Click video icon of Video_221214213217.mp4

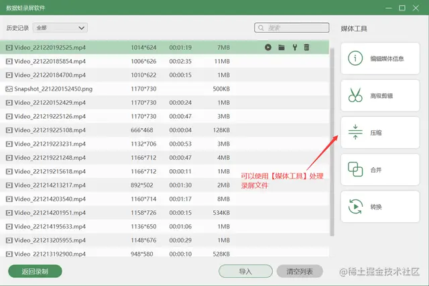(9, 185)
